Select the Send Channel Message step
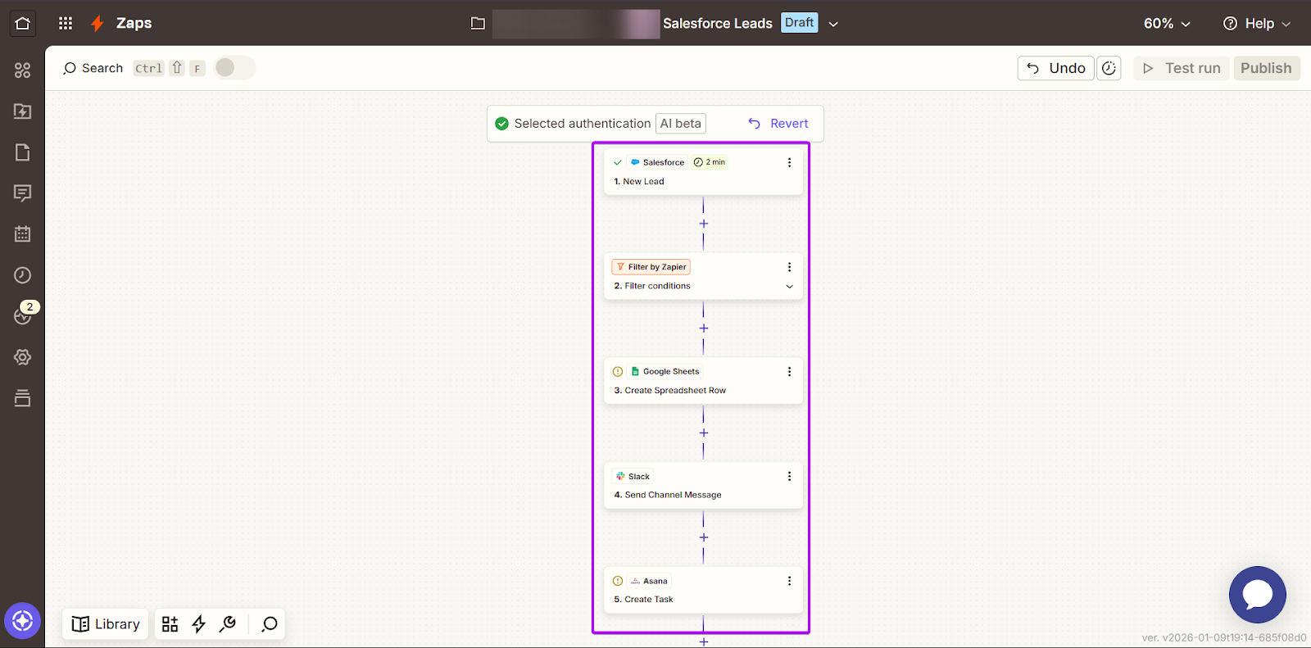The width and height of the screenshot is (1311, 648). point(703,486)
